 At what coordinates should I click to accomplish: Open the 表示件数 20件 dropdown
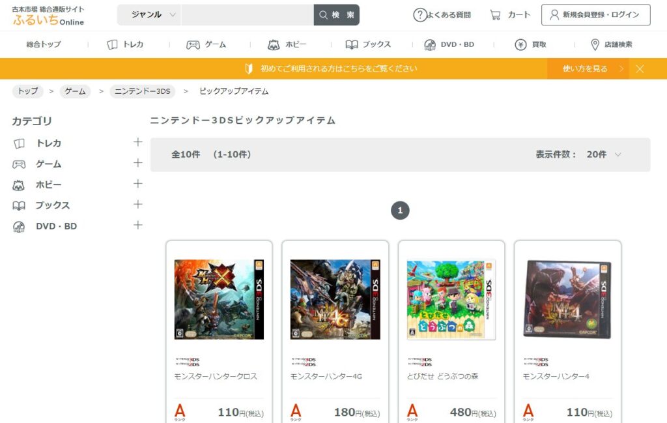pos(604,154)
